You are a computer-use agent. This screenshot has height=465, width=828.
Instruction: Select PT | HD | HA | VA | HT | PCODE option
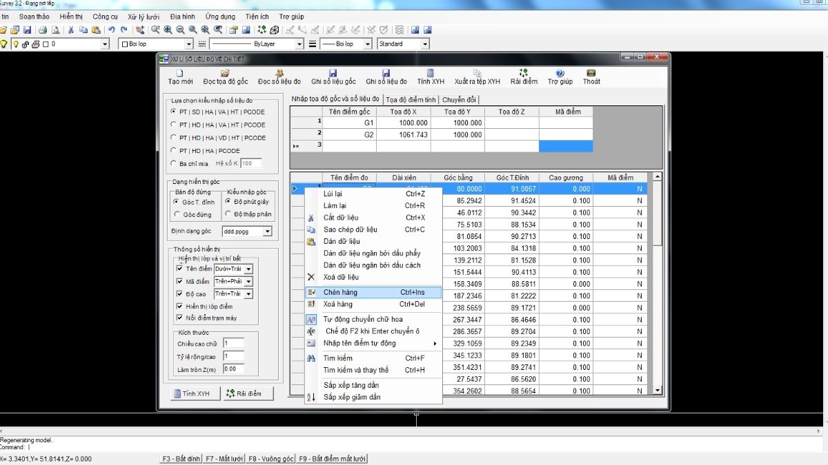pyautogui.click(x=173, y=125)
